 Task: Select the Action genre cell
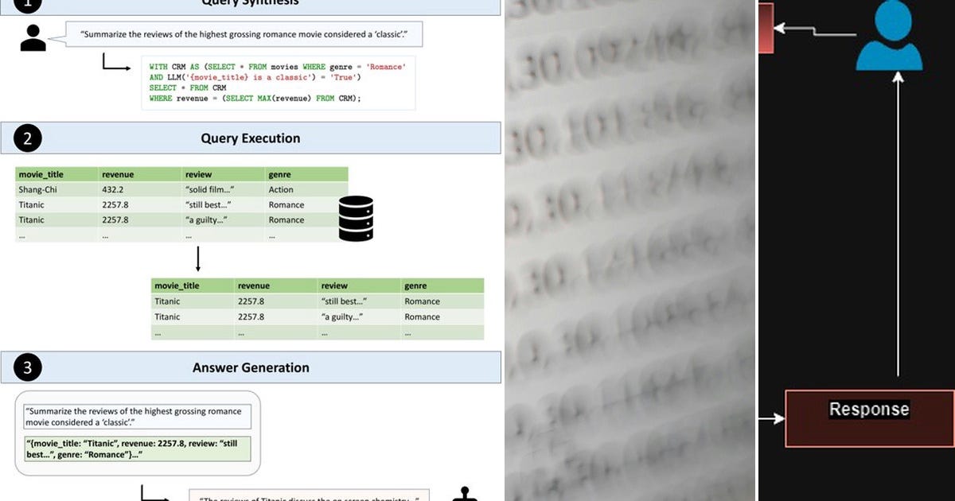click(x=306, y=189)
